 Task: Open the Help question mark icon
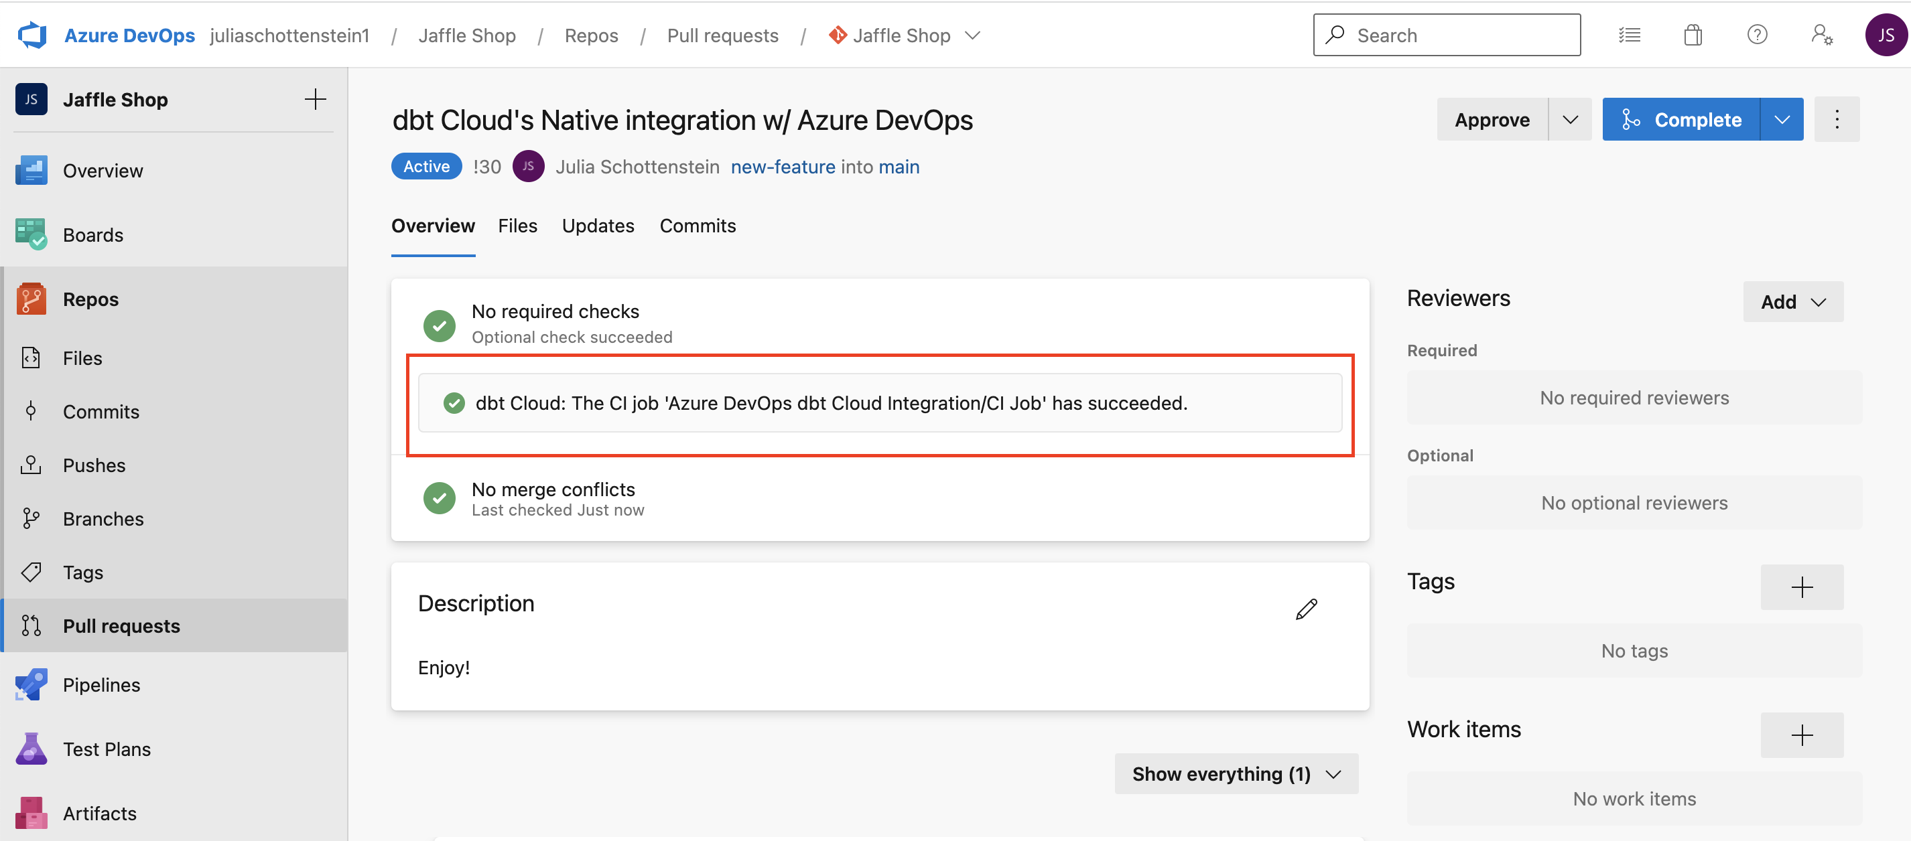[x=1757, y=35]
